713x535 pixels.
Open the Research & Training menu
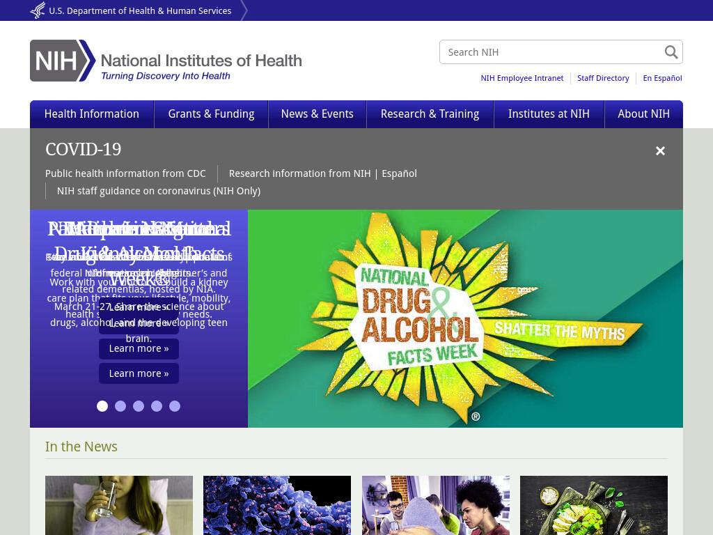[x=430, y=114]
